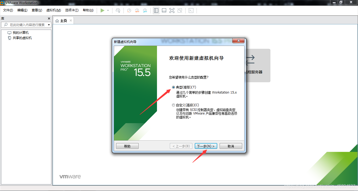358x191 pixels.
Task: Click the green Power On play icon
Action: pyautogui.click(x=102, y=10)
